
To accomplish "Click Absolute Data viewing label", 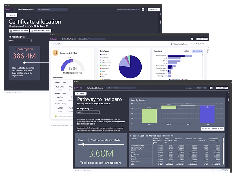I will click(x=200, y=44).
